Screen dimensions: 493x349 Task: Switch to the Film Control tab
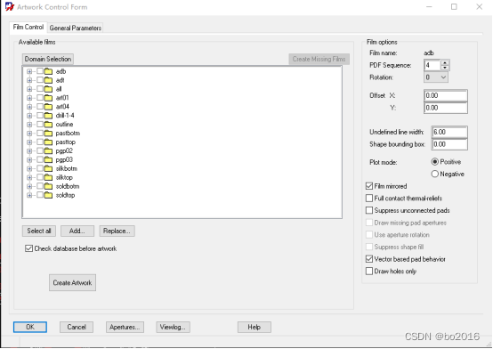point(28,27)
